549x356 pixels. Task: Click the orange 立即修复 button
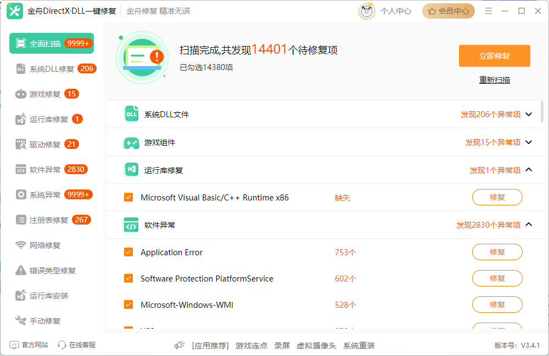495,56
